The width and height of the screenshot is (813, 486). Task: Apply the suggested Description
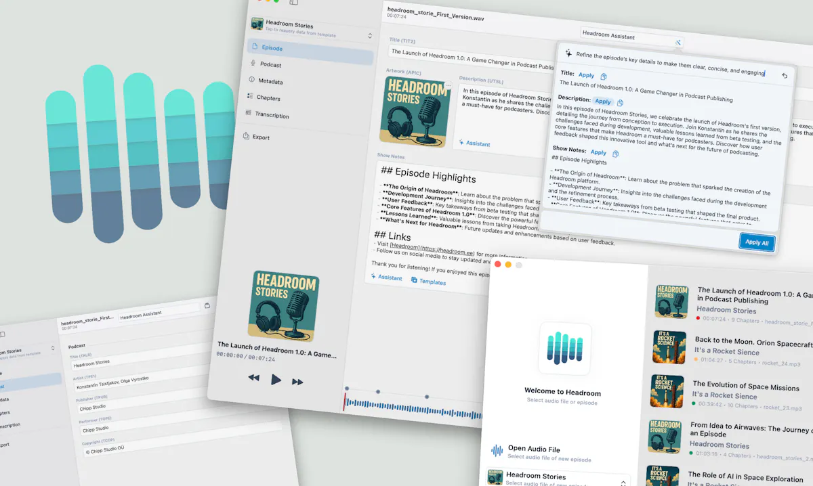coord(603,102)
